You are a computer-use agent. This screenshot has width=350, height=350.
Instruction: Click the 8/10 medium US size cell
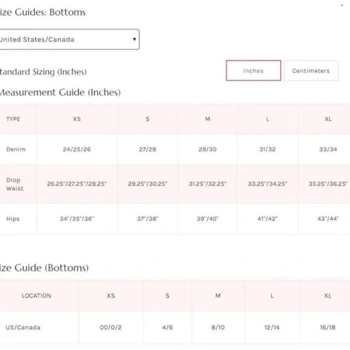point(218,328)
